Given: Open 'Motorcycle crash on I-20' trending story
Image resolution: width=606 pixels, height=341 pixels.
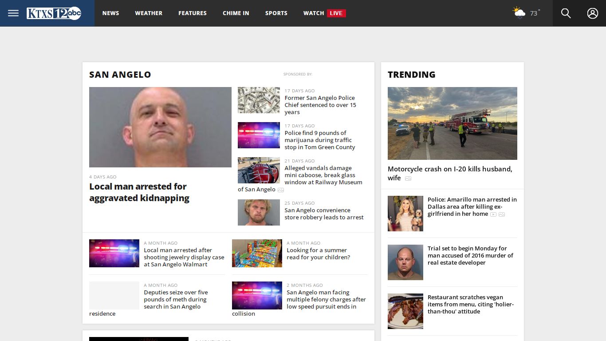Looking at the screenshot, I should coord(450,174).
